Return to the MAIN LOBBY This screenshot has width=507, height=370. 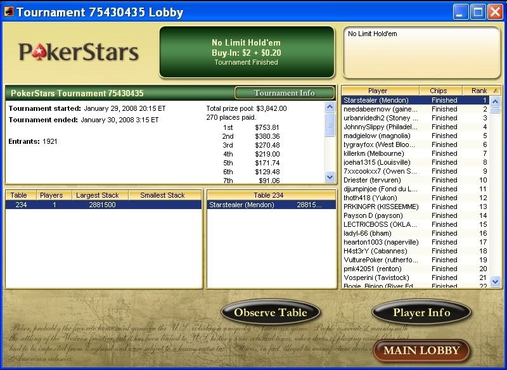point(421,350)
